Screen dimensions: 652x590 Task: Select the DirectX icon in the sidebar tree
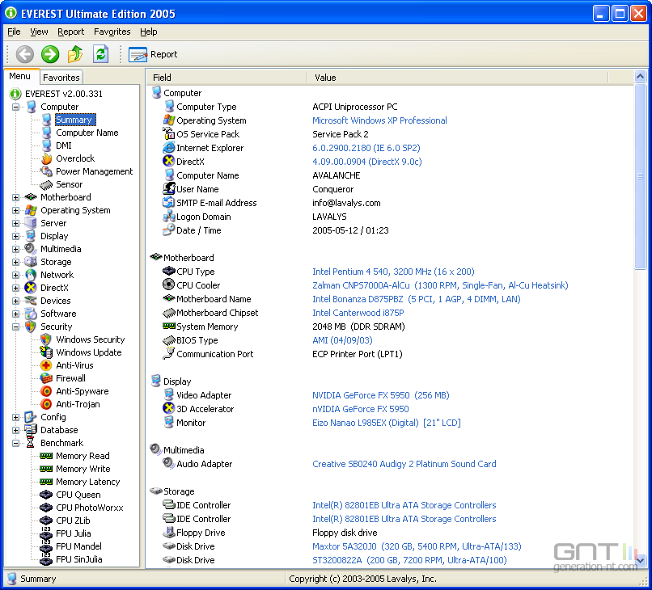[x=31, y=288]
